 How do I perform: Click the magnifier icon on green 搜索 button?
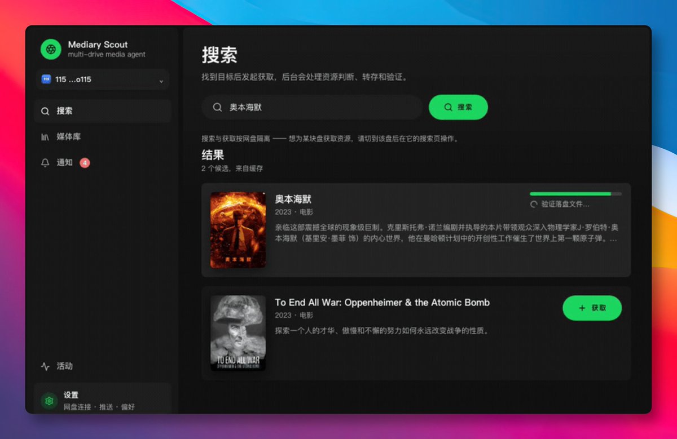pyautogui.click(x=449, y=107)
